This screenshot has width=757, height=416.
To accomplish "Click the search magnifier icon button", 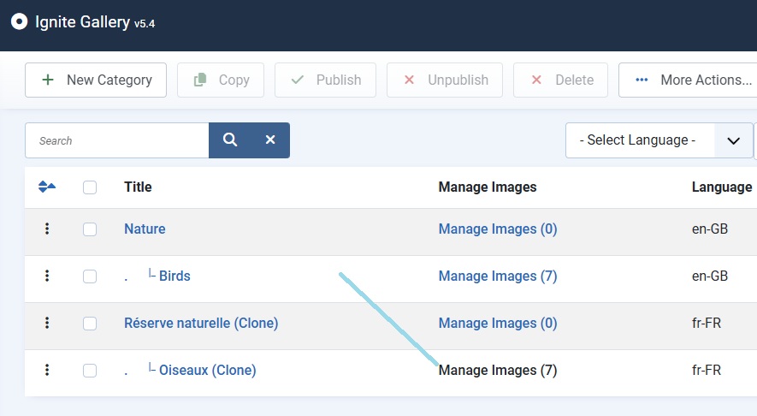I will (x=230, y=140).
